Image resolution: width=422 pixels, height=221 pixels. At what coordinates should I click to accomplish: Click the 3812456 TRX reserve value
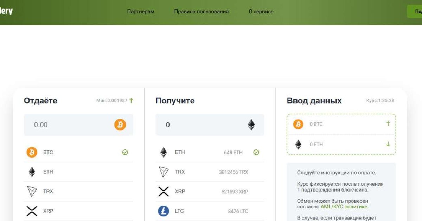[x=234, y=172]
